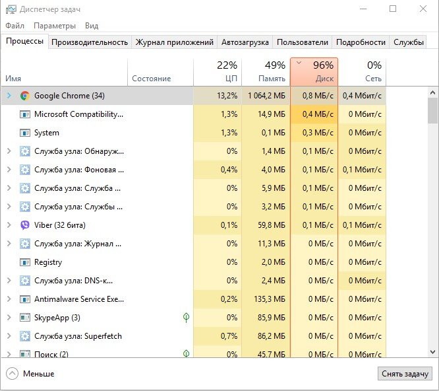Click the Служба узла: Обнаруж... gear icon

[25, 151]
